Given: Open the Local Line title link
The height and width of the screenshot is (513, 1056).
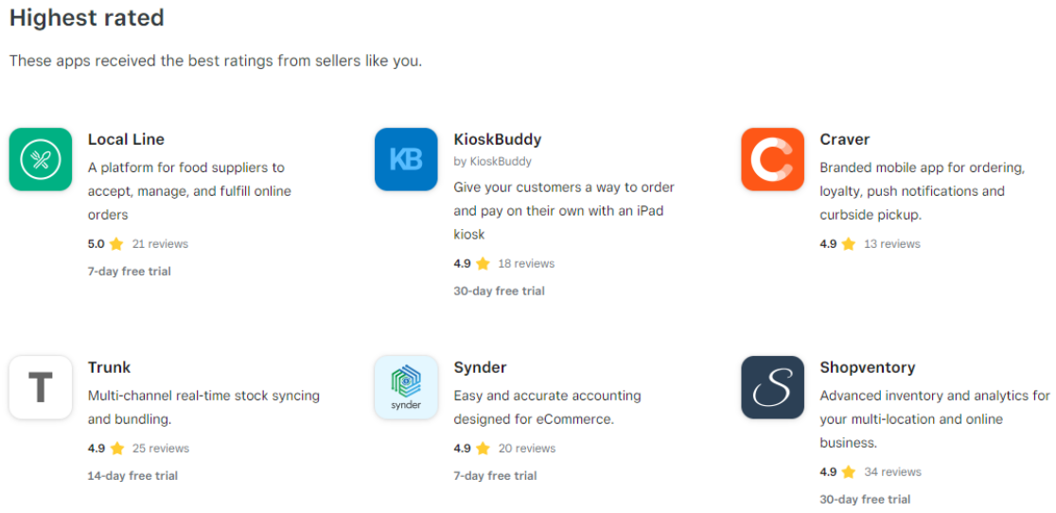Looking at the screenshot, I should (x=126, y=139).
